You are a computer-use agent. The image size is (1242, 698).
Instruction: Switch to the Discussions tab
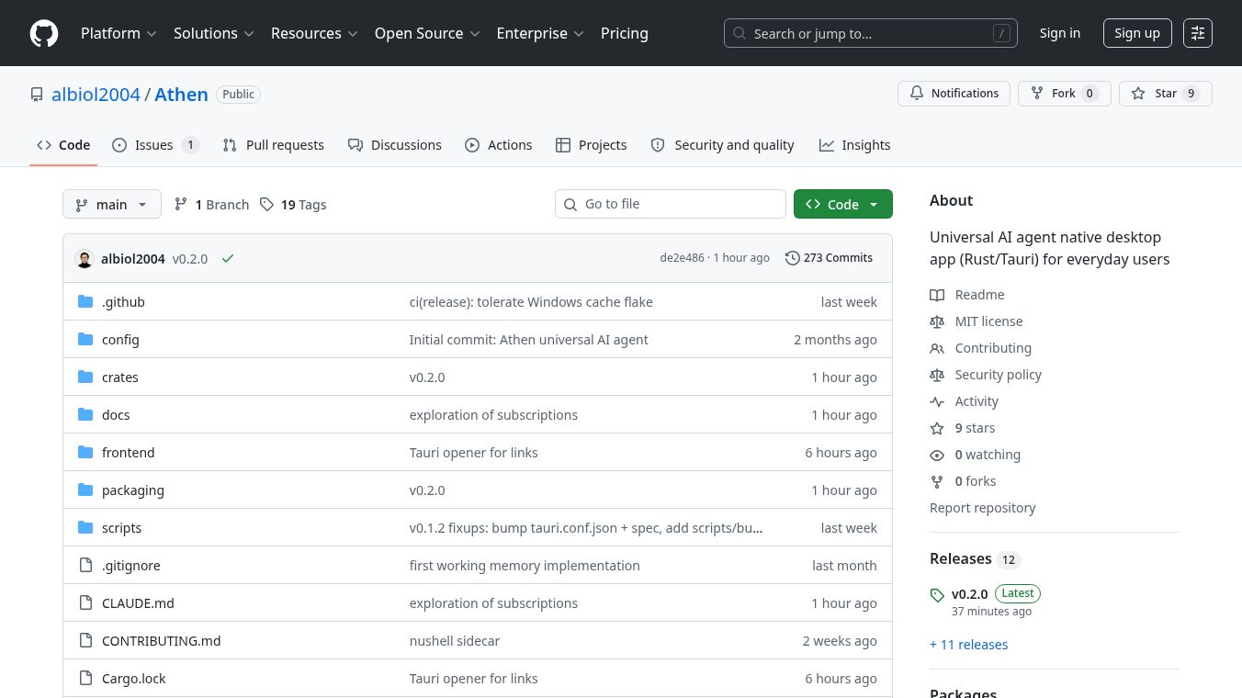[395, 145]
